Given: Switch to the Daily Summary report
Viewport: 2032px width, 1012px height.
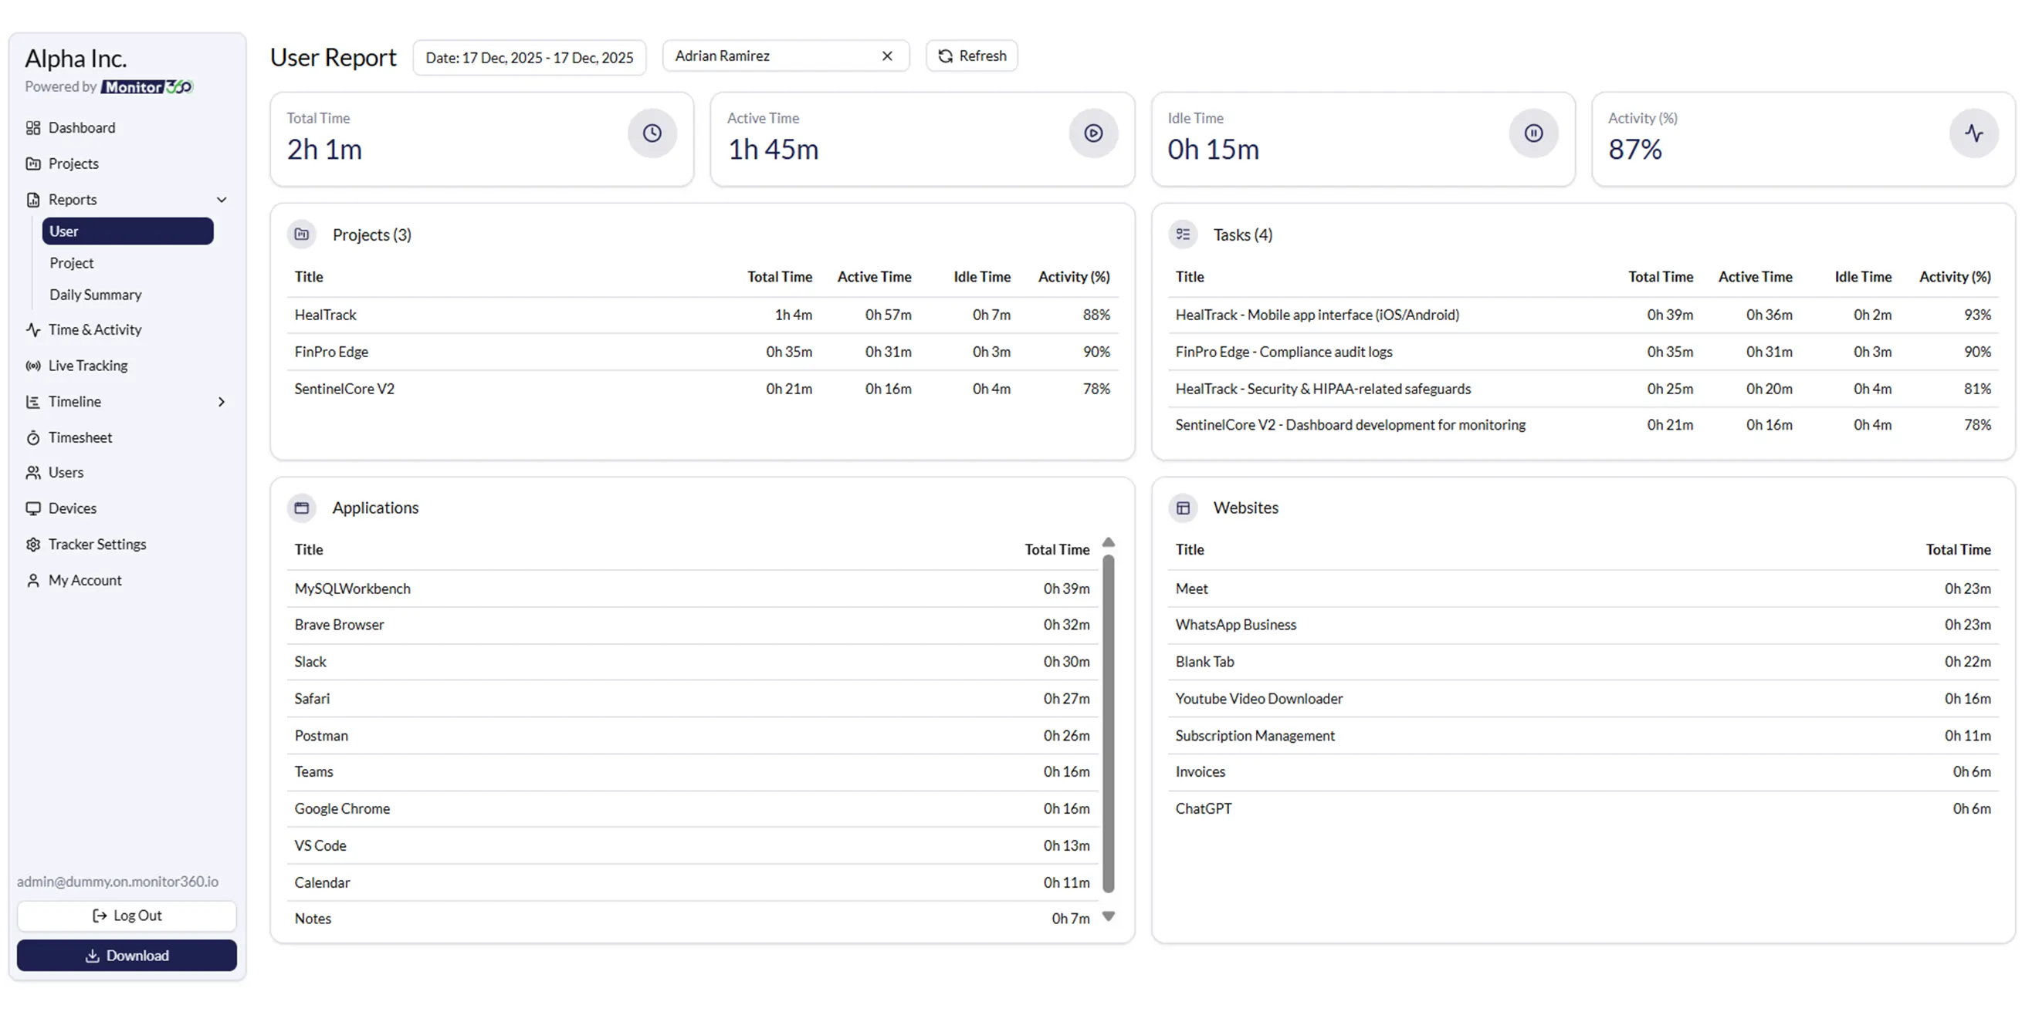Looking at the screenshot, I should click(x=96, y=294).
